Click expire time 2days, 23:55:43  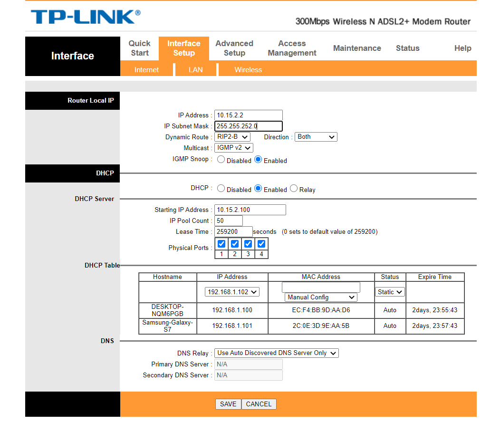pyautogui.click(x=434, y=310)
